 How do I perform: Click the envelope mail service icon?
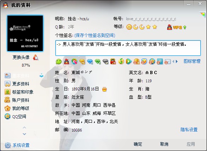[168, 62]
